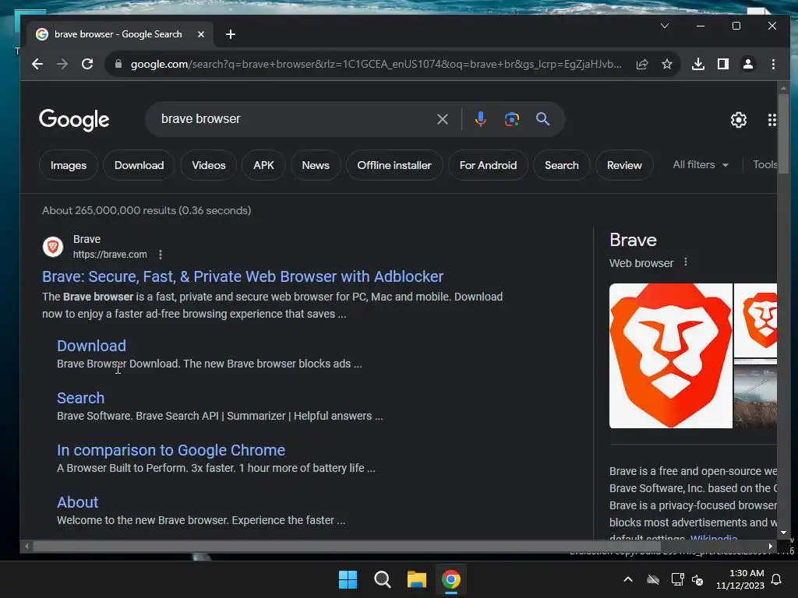Open Brave: Secure, Fast & Private result
This screenshot has height=598, width=798.
pos(243,276)
